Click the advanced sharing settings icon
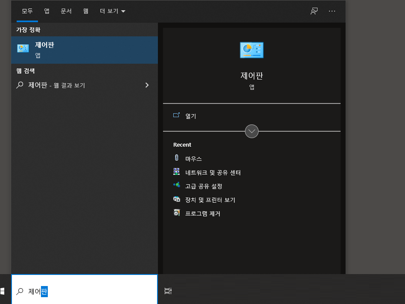Viewport: 405px width, 304px height. (177, 185)
